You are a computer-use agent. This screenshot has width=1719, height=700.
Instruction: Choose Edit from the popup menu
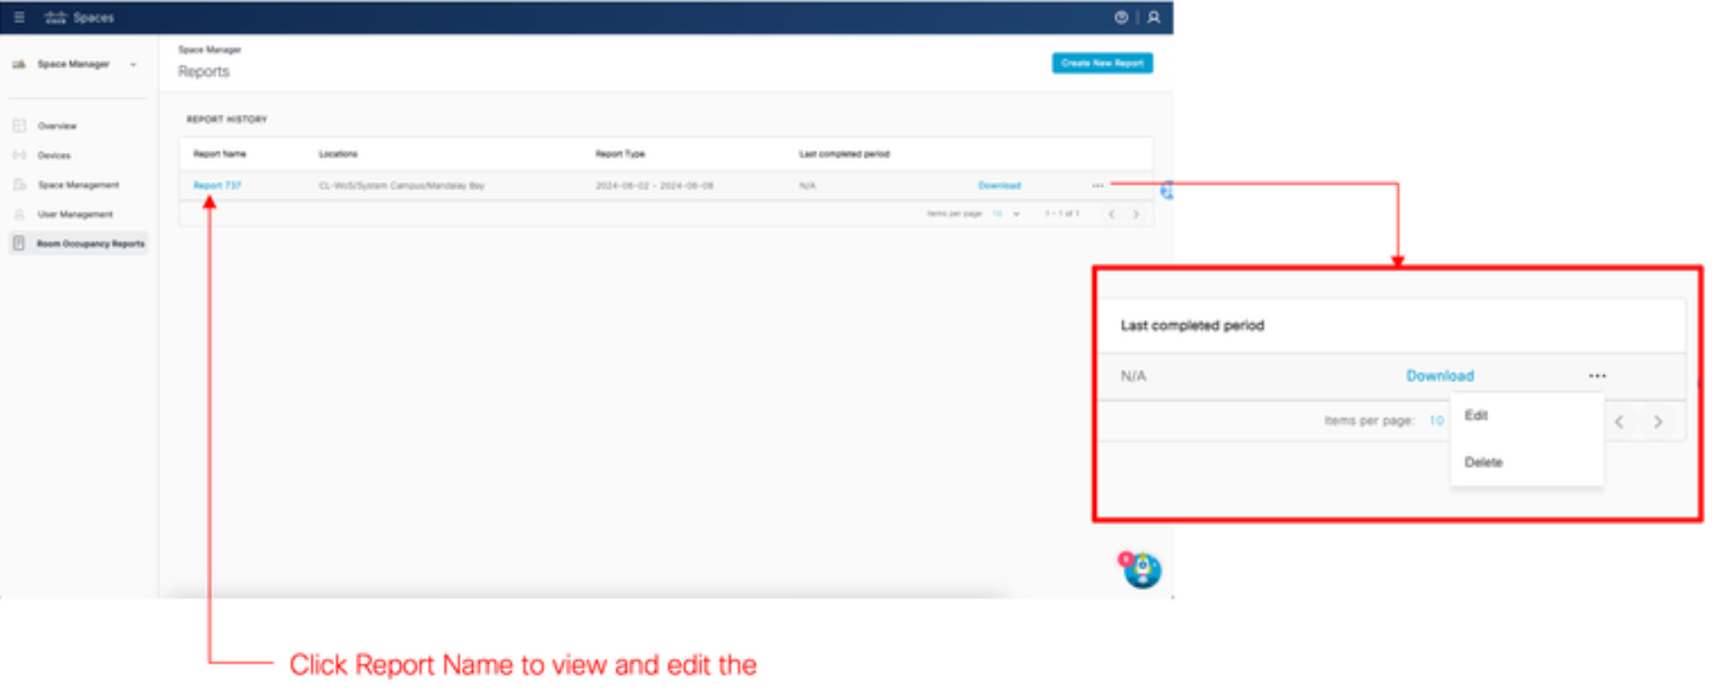tap(1476, 415)
